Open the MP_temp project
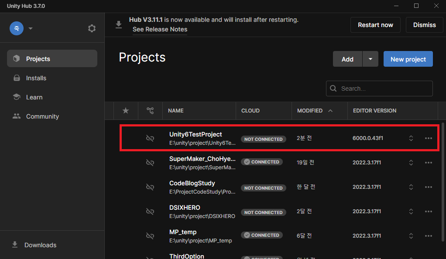This screenshot has height=259, width=446. pyautogui.click(x=183, y=232)
